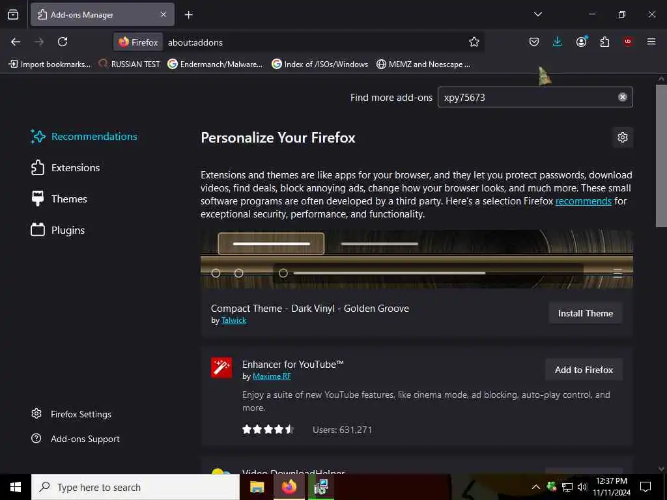The image size is (667, 500).
Task: Switch to the Themes category
Action: pos(59,199)
